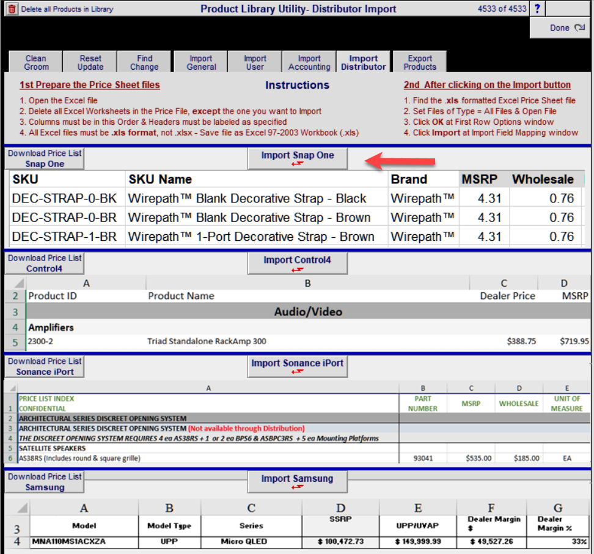Click the $388.75 dealer price value
594x554 pixels.
pyautogui.click(x=521, y=341)
